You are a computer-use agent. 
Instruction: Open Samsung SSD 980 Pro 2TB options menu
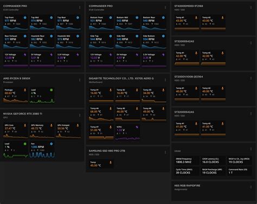[x=165, y=152]
